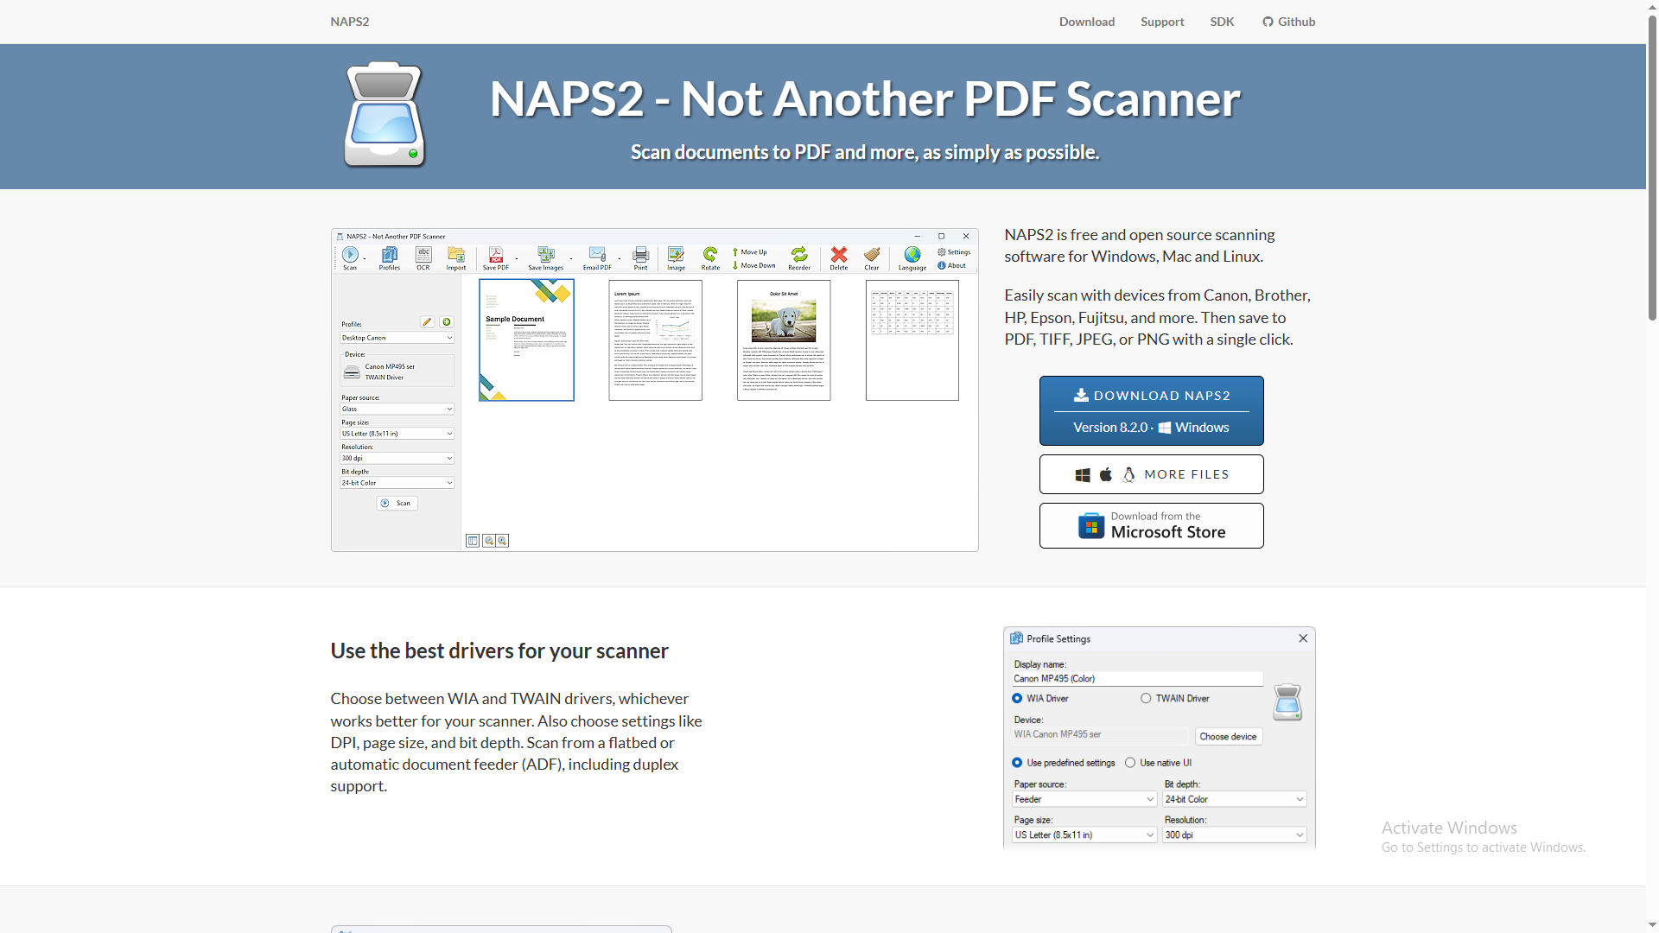This screenshot has width=1659, height=933.
Task: Click the Print icon in toolbar
Action: pyautogui.click(x=640, y=255)
